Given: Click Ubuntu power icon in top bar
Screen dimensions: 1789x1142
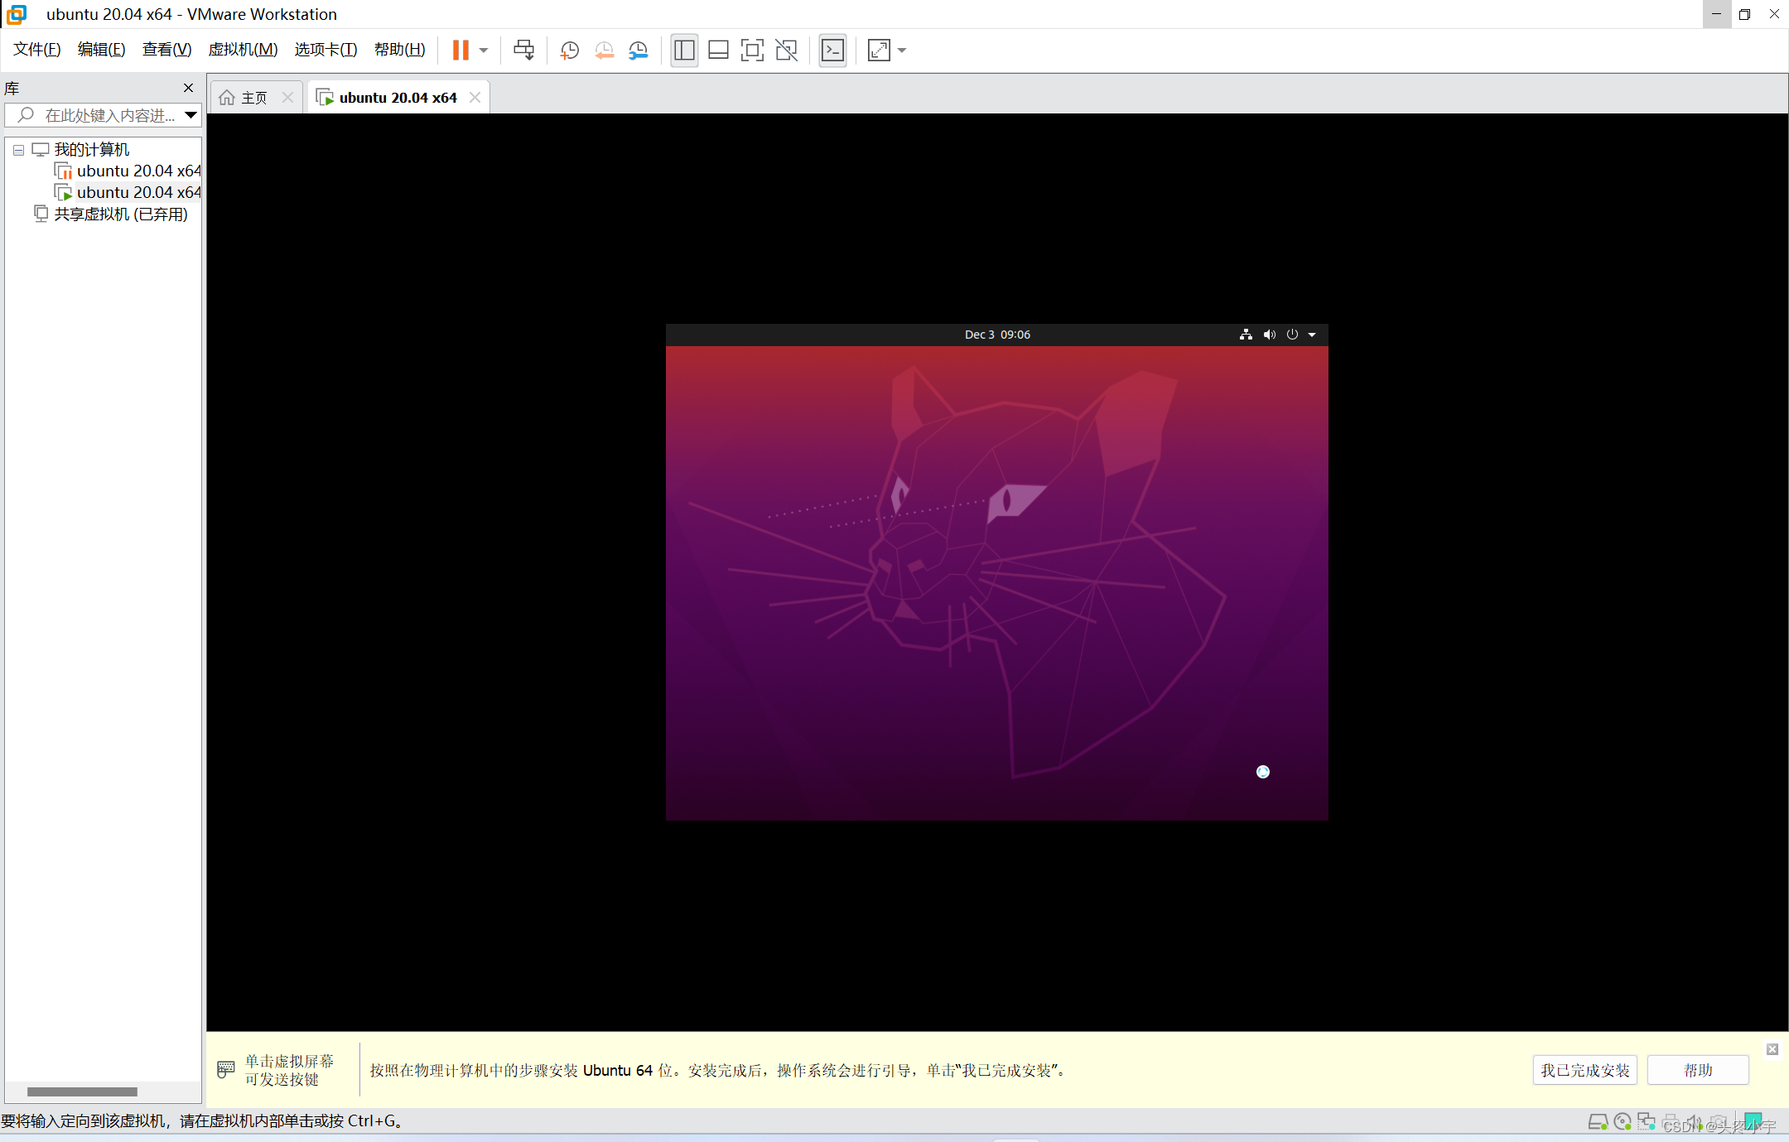Looking at the screenshot, I should pyautogui.click(x=1292, y=335).
